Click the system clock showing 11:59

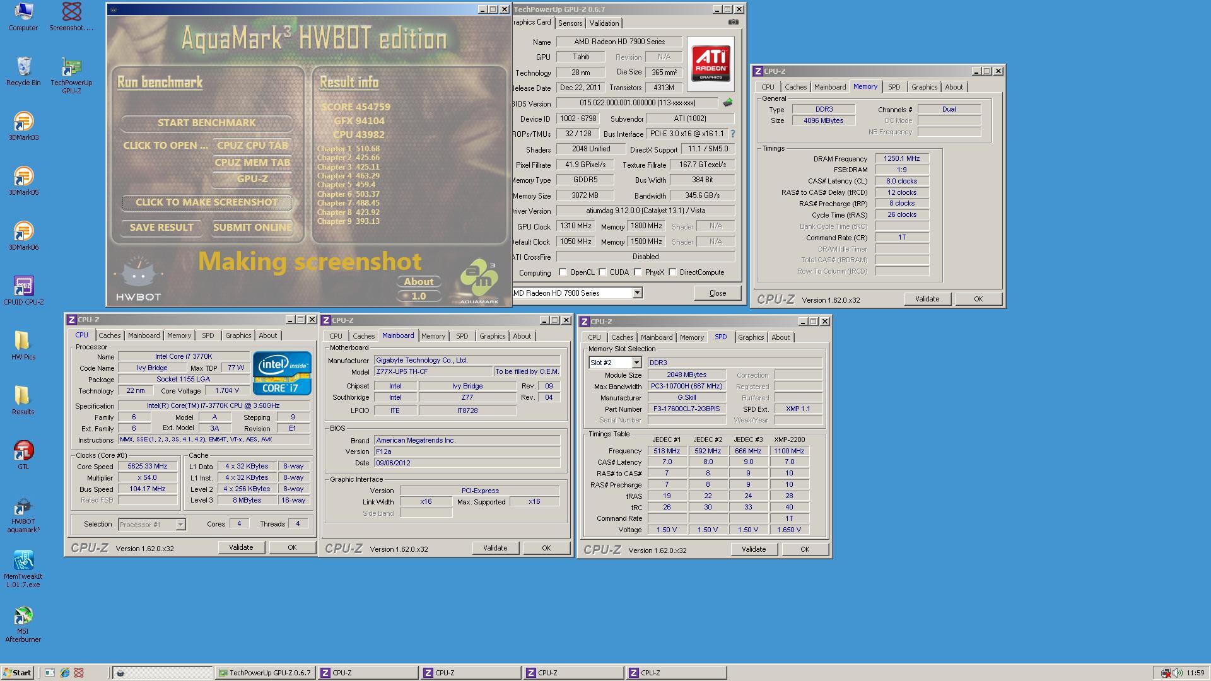click(1195, 673)
